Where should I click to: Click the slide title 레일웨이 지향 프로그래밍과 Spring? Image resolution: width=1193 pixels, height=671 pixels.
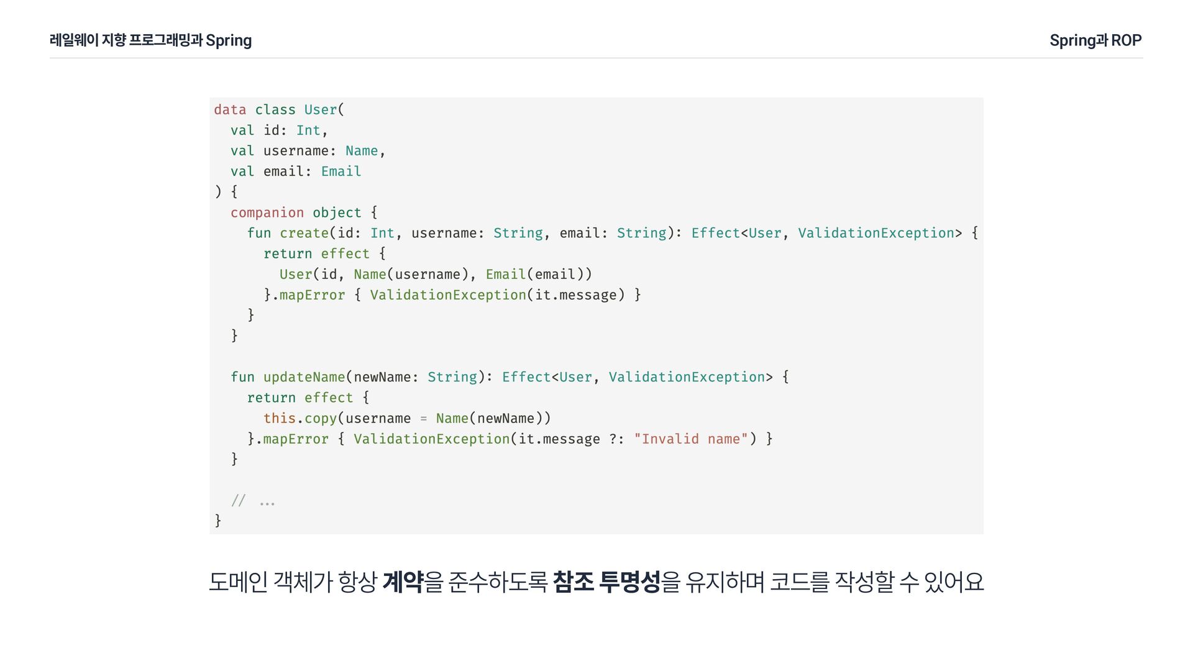(x=150, y=40)
